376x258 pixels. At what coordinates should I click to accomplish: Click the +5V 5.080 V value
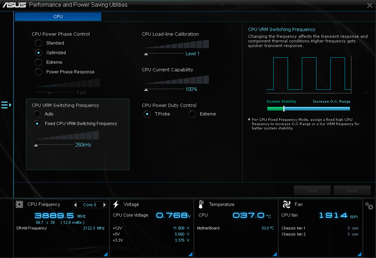coord(182,234)
